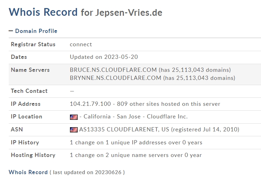Viewport: 261px width, 178px height.
Task: Collapse the Domain Profile section
Action: click(11, 31)
